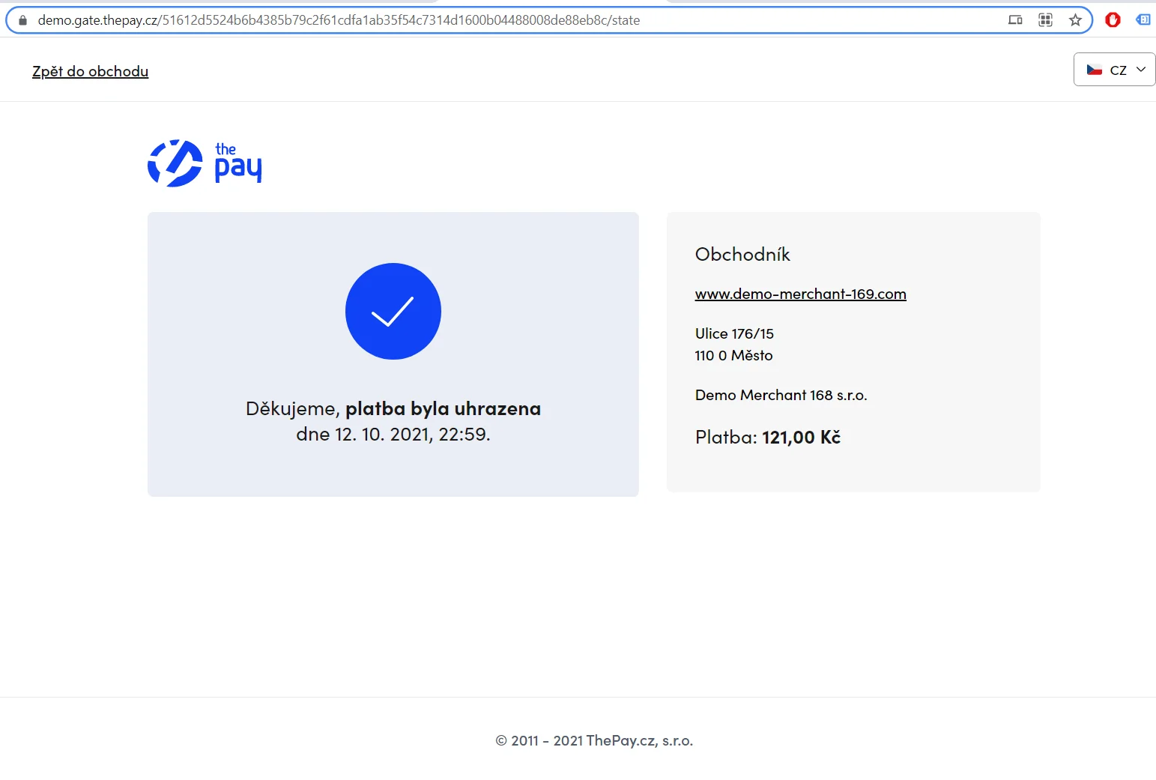Click the payment amount 121,00 Kč
1156x780 pixels.
pyautogui.click(x=800, y=437)
